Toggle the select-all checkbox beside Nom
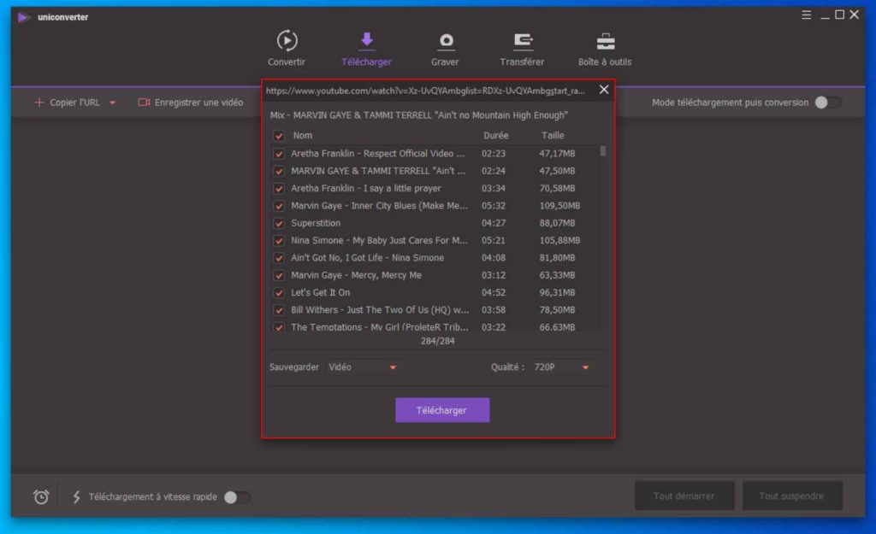 (278, 136)
